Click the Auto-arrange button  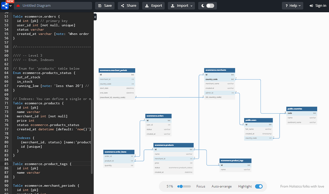[222, 186]
